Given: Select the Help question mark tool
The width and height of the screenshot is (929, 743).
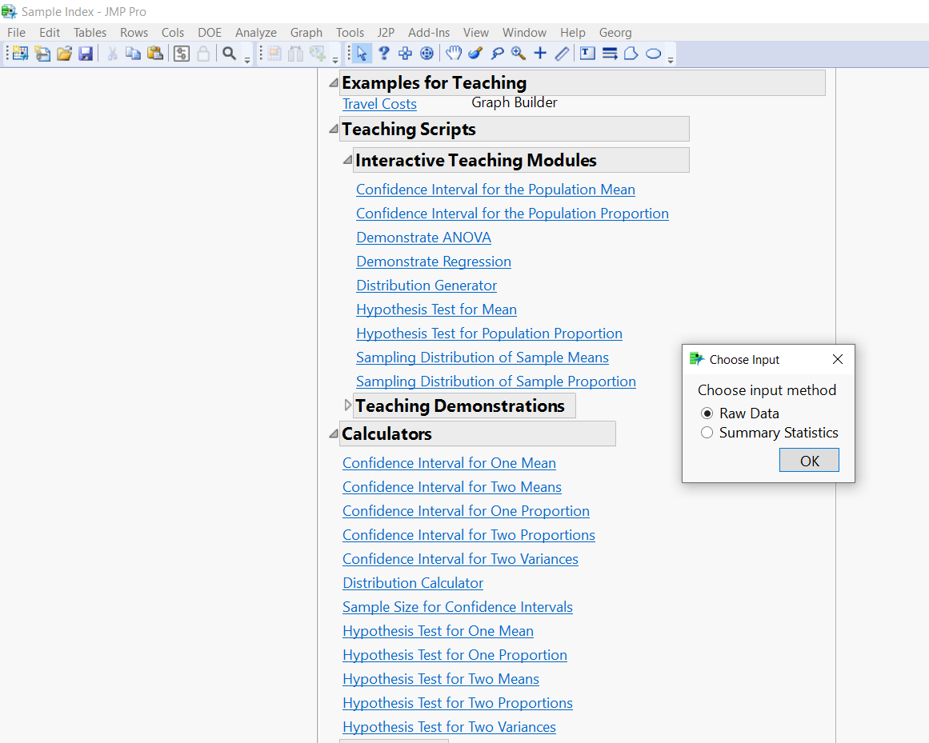Looking at the screenshot, I should 384,54.
